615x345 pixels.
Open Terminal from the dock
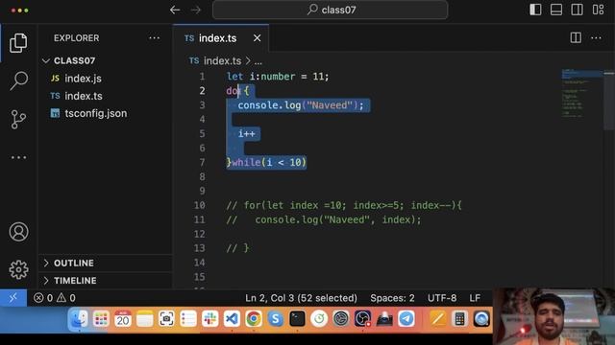click(x=297, y=319)
